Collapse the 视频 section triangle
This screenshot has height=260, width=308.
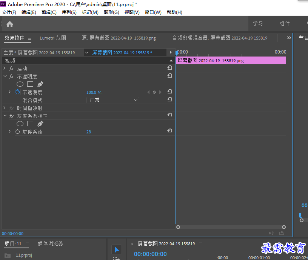171,61
